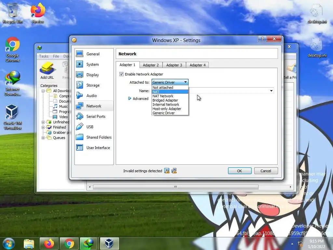
Task: Click left arrow of horizontal scrollbar
Action: [90, 187]
